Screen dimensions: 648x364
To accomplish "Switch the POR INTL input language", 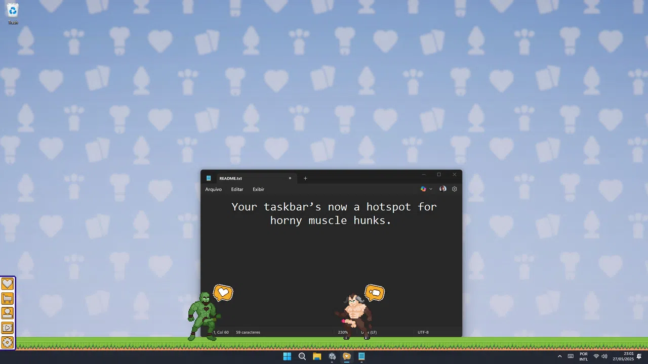I will pos(584,356).
